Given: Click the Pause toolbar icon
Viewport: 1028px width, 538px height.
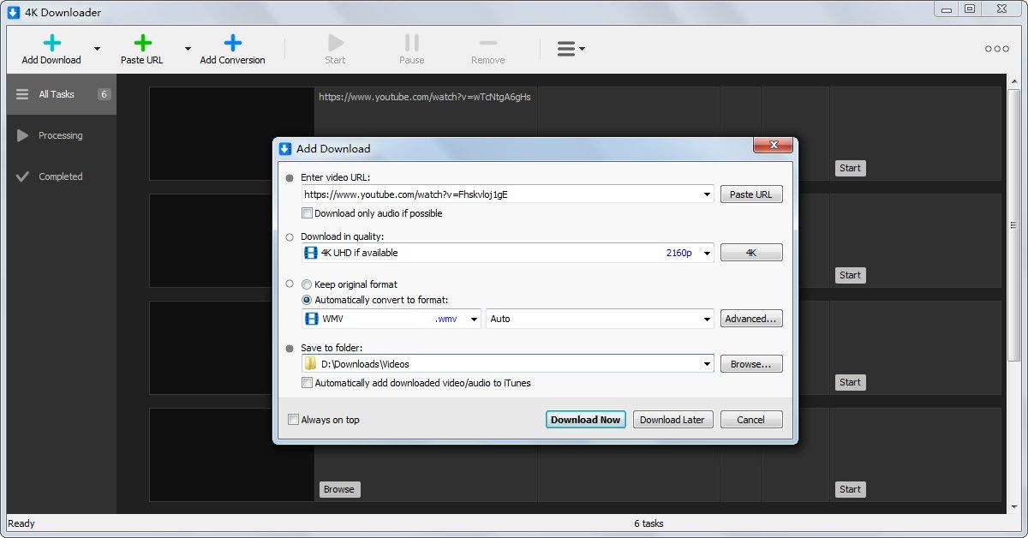Looking at the screenshot, I should pyautogui.click(x=412, y=43).
